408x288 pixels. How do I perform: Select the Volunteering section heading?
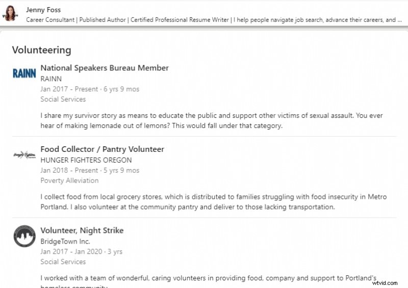pos(41,50)
